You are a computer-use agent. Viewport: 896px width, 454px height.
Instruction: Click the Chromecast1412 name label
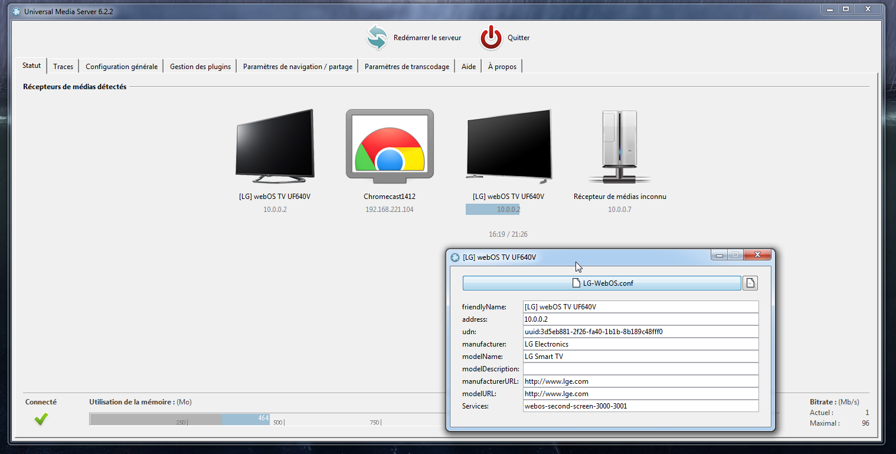coord(390,197)
